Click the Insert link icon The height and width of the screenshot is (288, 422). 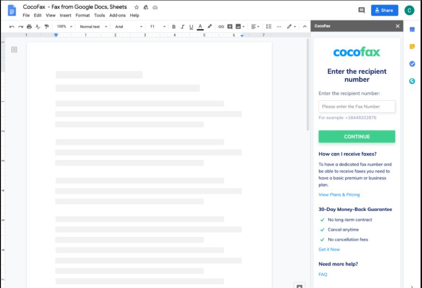(x=221, y=26)
